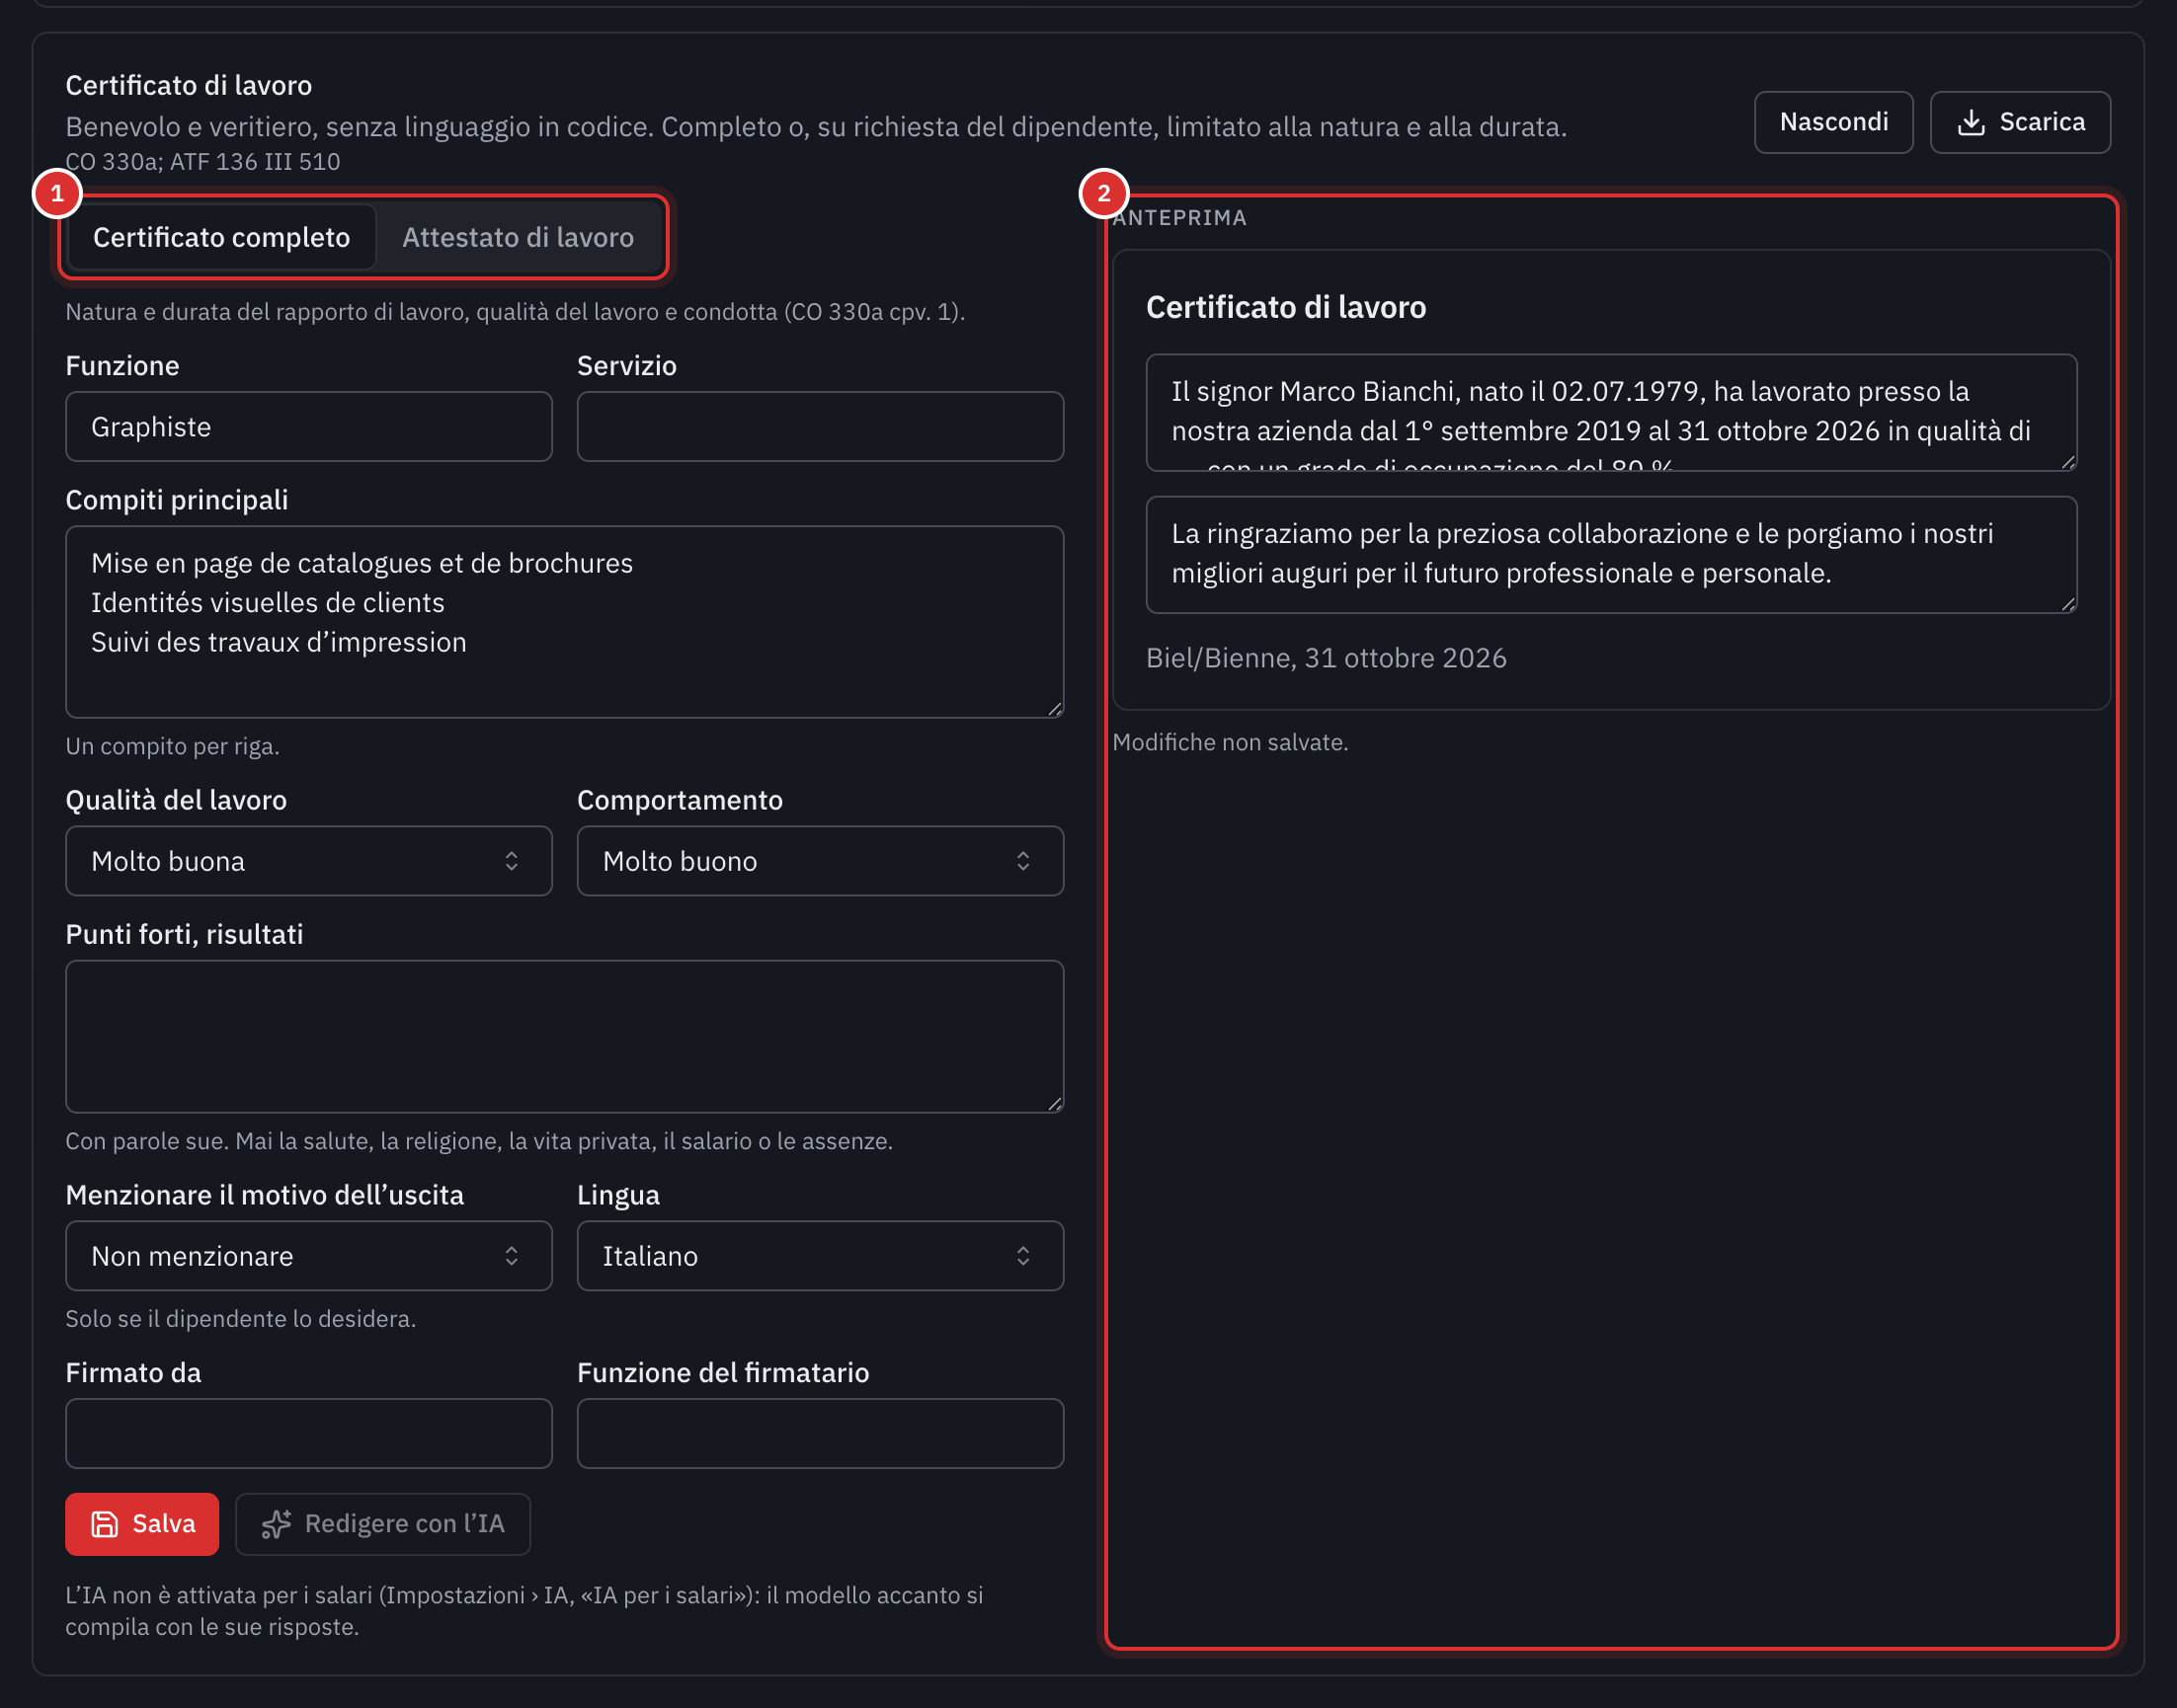Click the 'Un compito per riga.' hint text

172,746
